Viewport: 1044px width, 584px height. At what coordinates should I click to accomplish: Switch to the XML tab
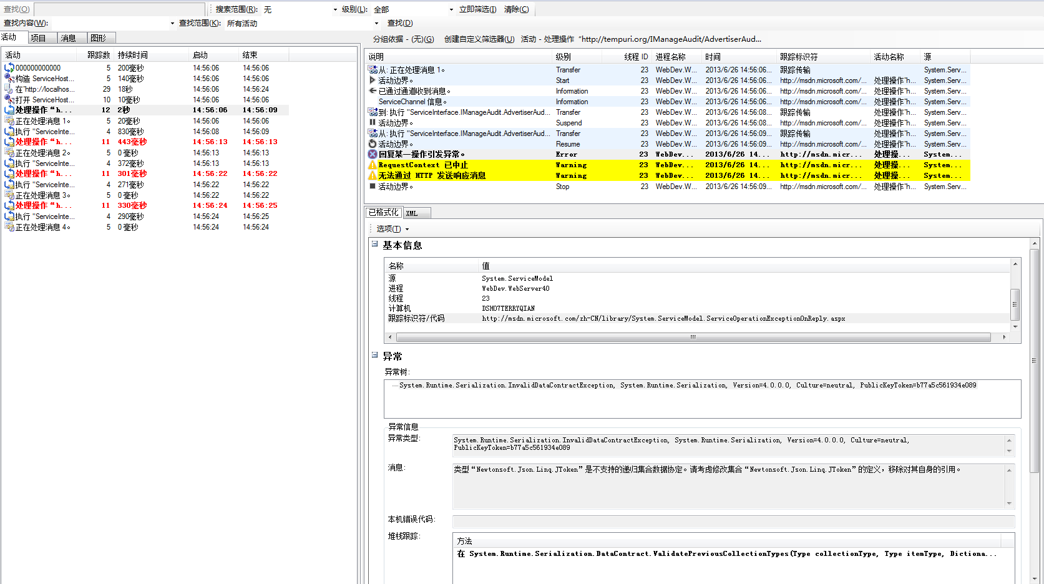412,213
